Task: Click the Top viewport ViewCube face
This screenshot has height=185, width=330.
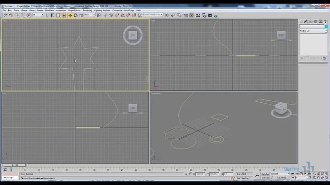Action: [133, 35]
